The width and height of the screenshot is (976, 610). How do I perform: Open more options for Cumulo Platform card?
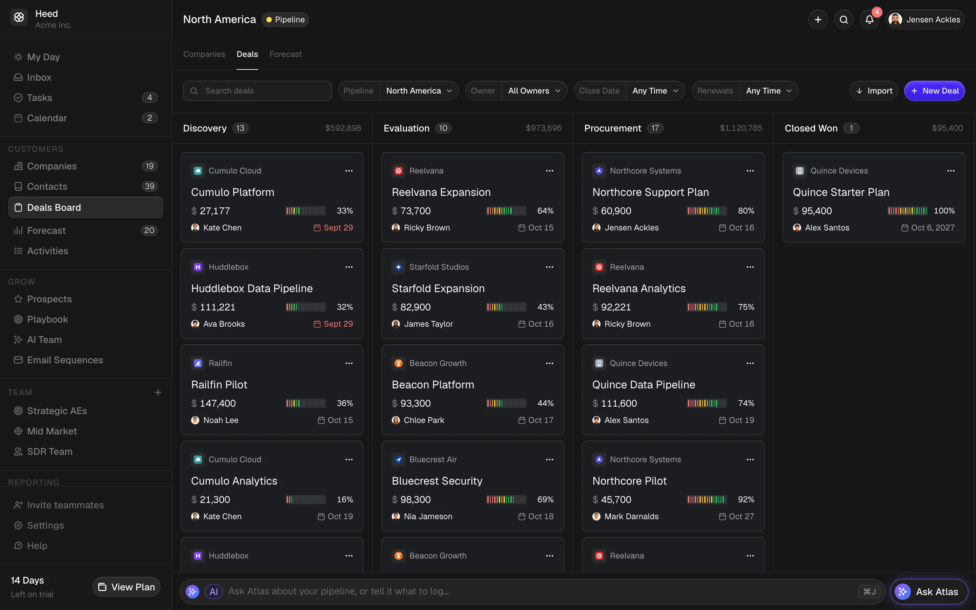pos(349,171)
